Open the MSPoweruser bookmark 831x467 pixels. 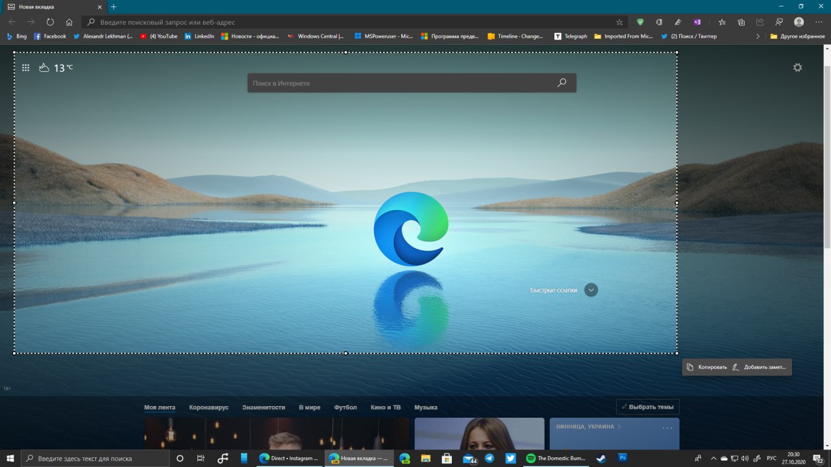point(384,36)
